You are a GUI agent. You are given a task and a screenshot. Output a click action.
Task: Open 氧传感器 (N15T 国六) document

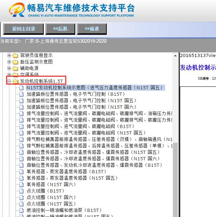(51, 184)
